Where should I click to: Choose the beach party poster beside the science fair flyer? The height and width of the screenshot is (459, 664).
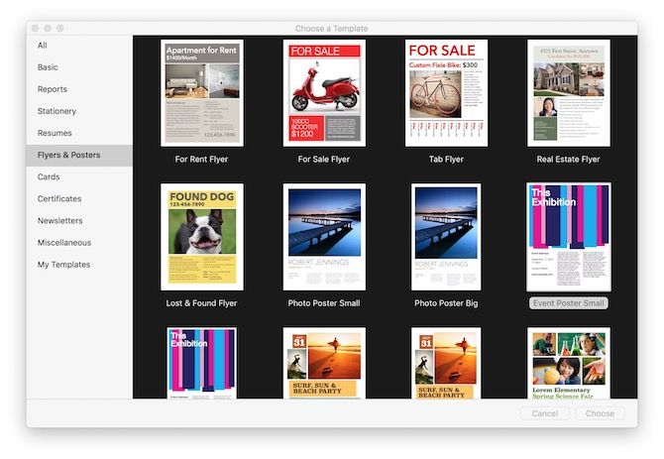(446, 363)
